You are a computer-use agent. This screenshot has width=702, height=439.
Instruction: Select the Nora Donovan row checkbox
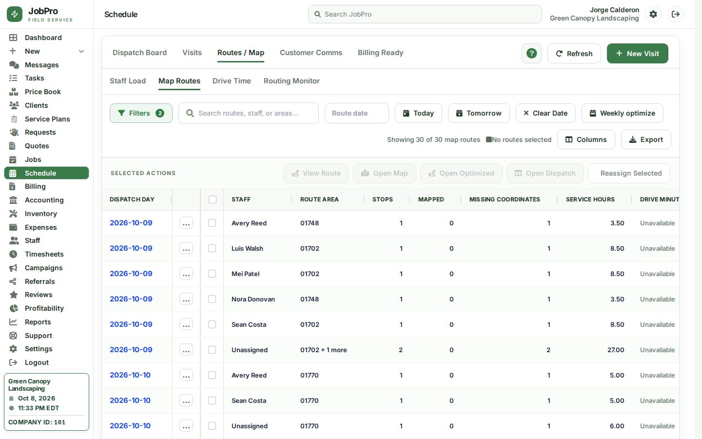pyautogui.click(x=212, y=299)
